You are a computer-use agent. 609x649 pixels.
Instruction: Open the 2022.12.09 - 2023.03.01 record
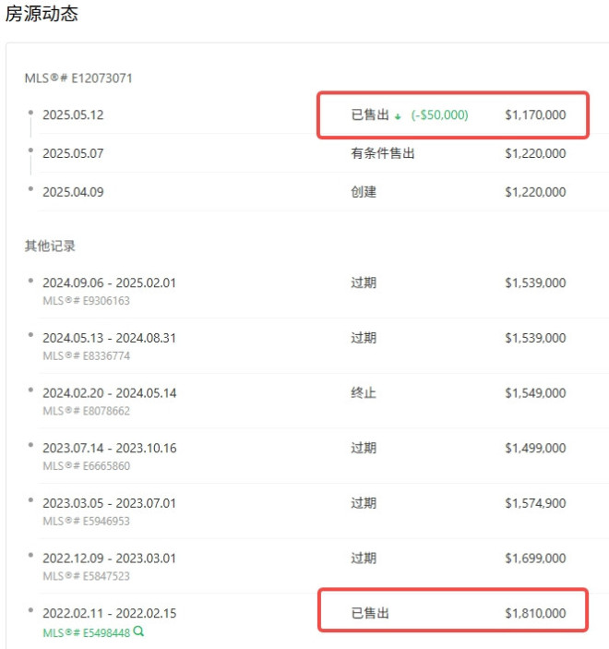click(x=109, y=559)
